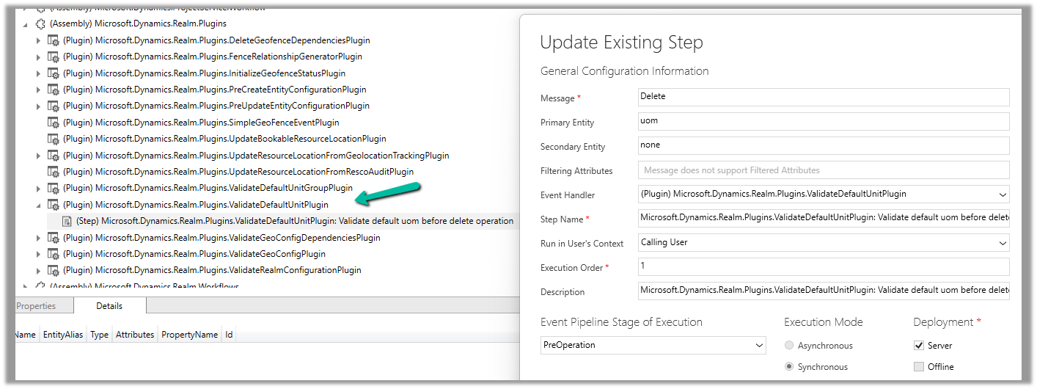Viewport: 1037px width, 389px height.
Task: Click the ValidateGeoConfigPlugin plugin icon
Action: pos(53,254)
